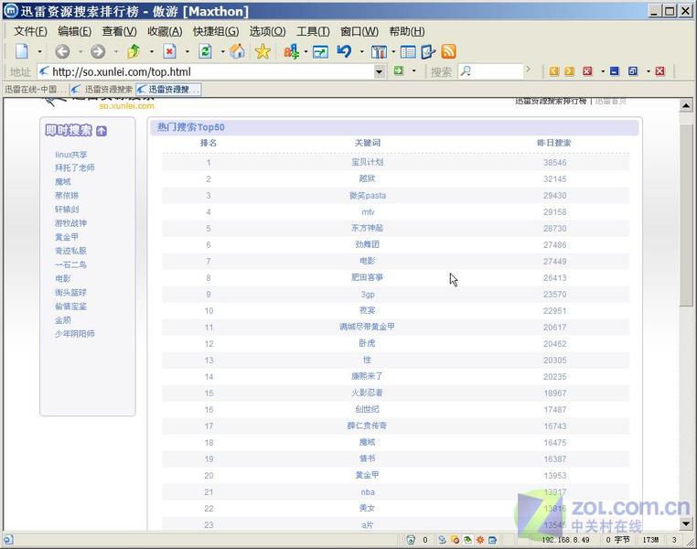The height and width of the screenshot is (549, 697).
Task: Click the 192.168.8.49 status bar entry
Action: tap(565, 540)
